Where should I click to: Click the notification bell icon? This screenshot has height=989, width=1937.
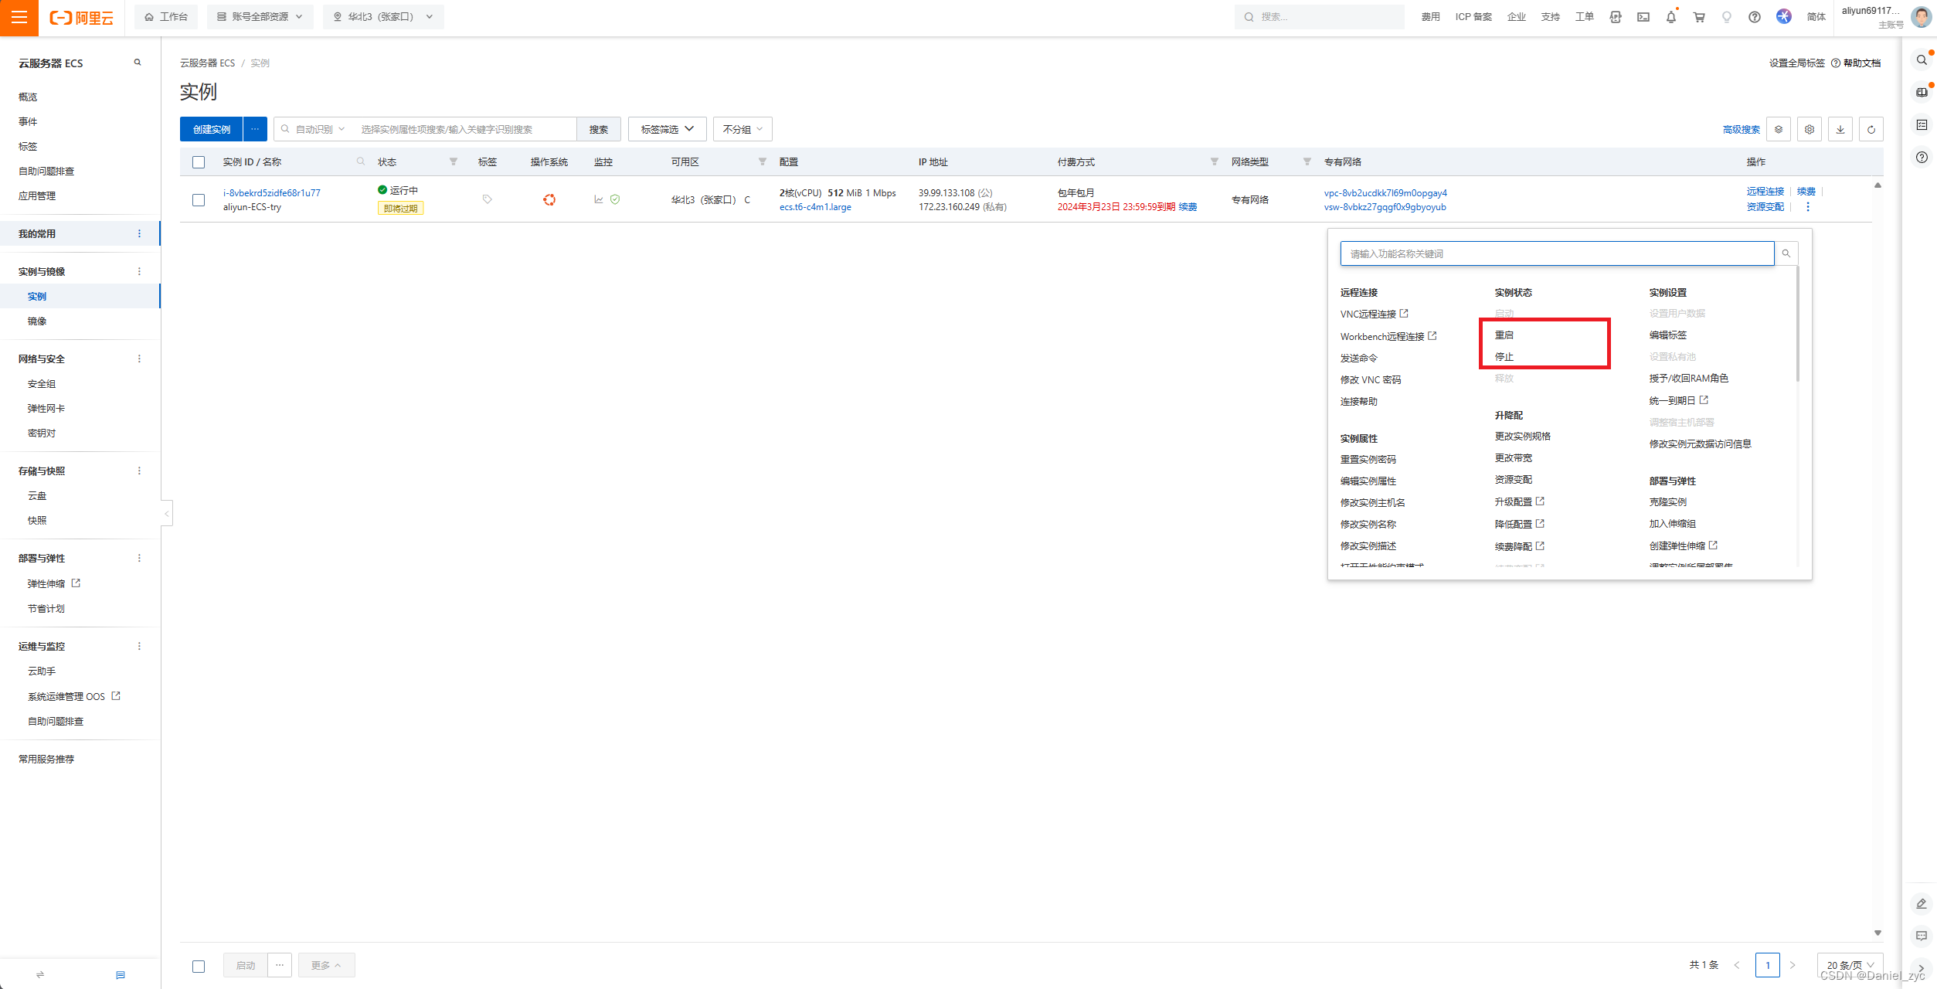[x=1670, y=17]
